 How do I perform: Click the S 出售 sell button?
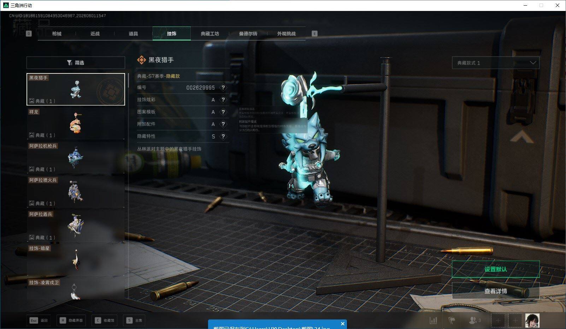pyautogui.click(x=135, y=320)
